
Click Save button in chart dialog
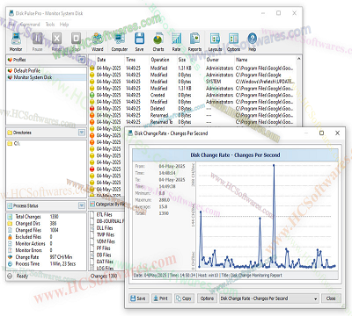[x=138, y=298]
